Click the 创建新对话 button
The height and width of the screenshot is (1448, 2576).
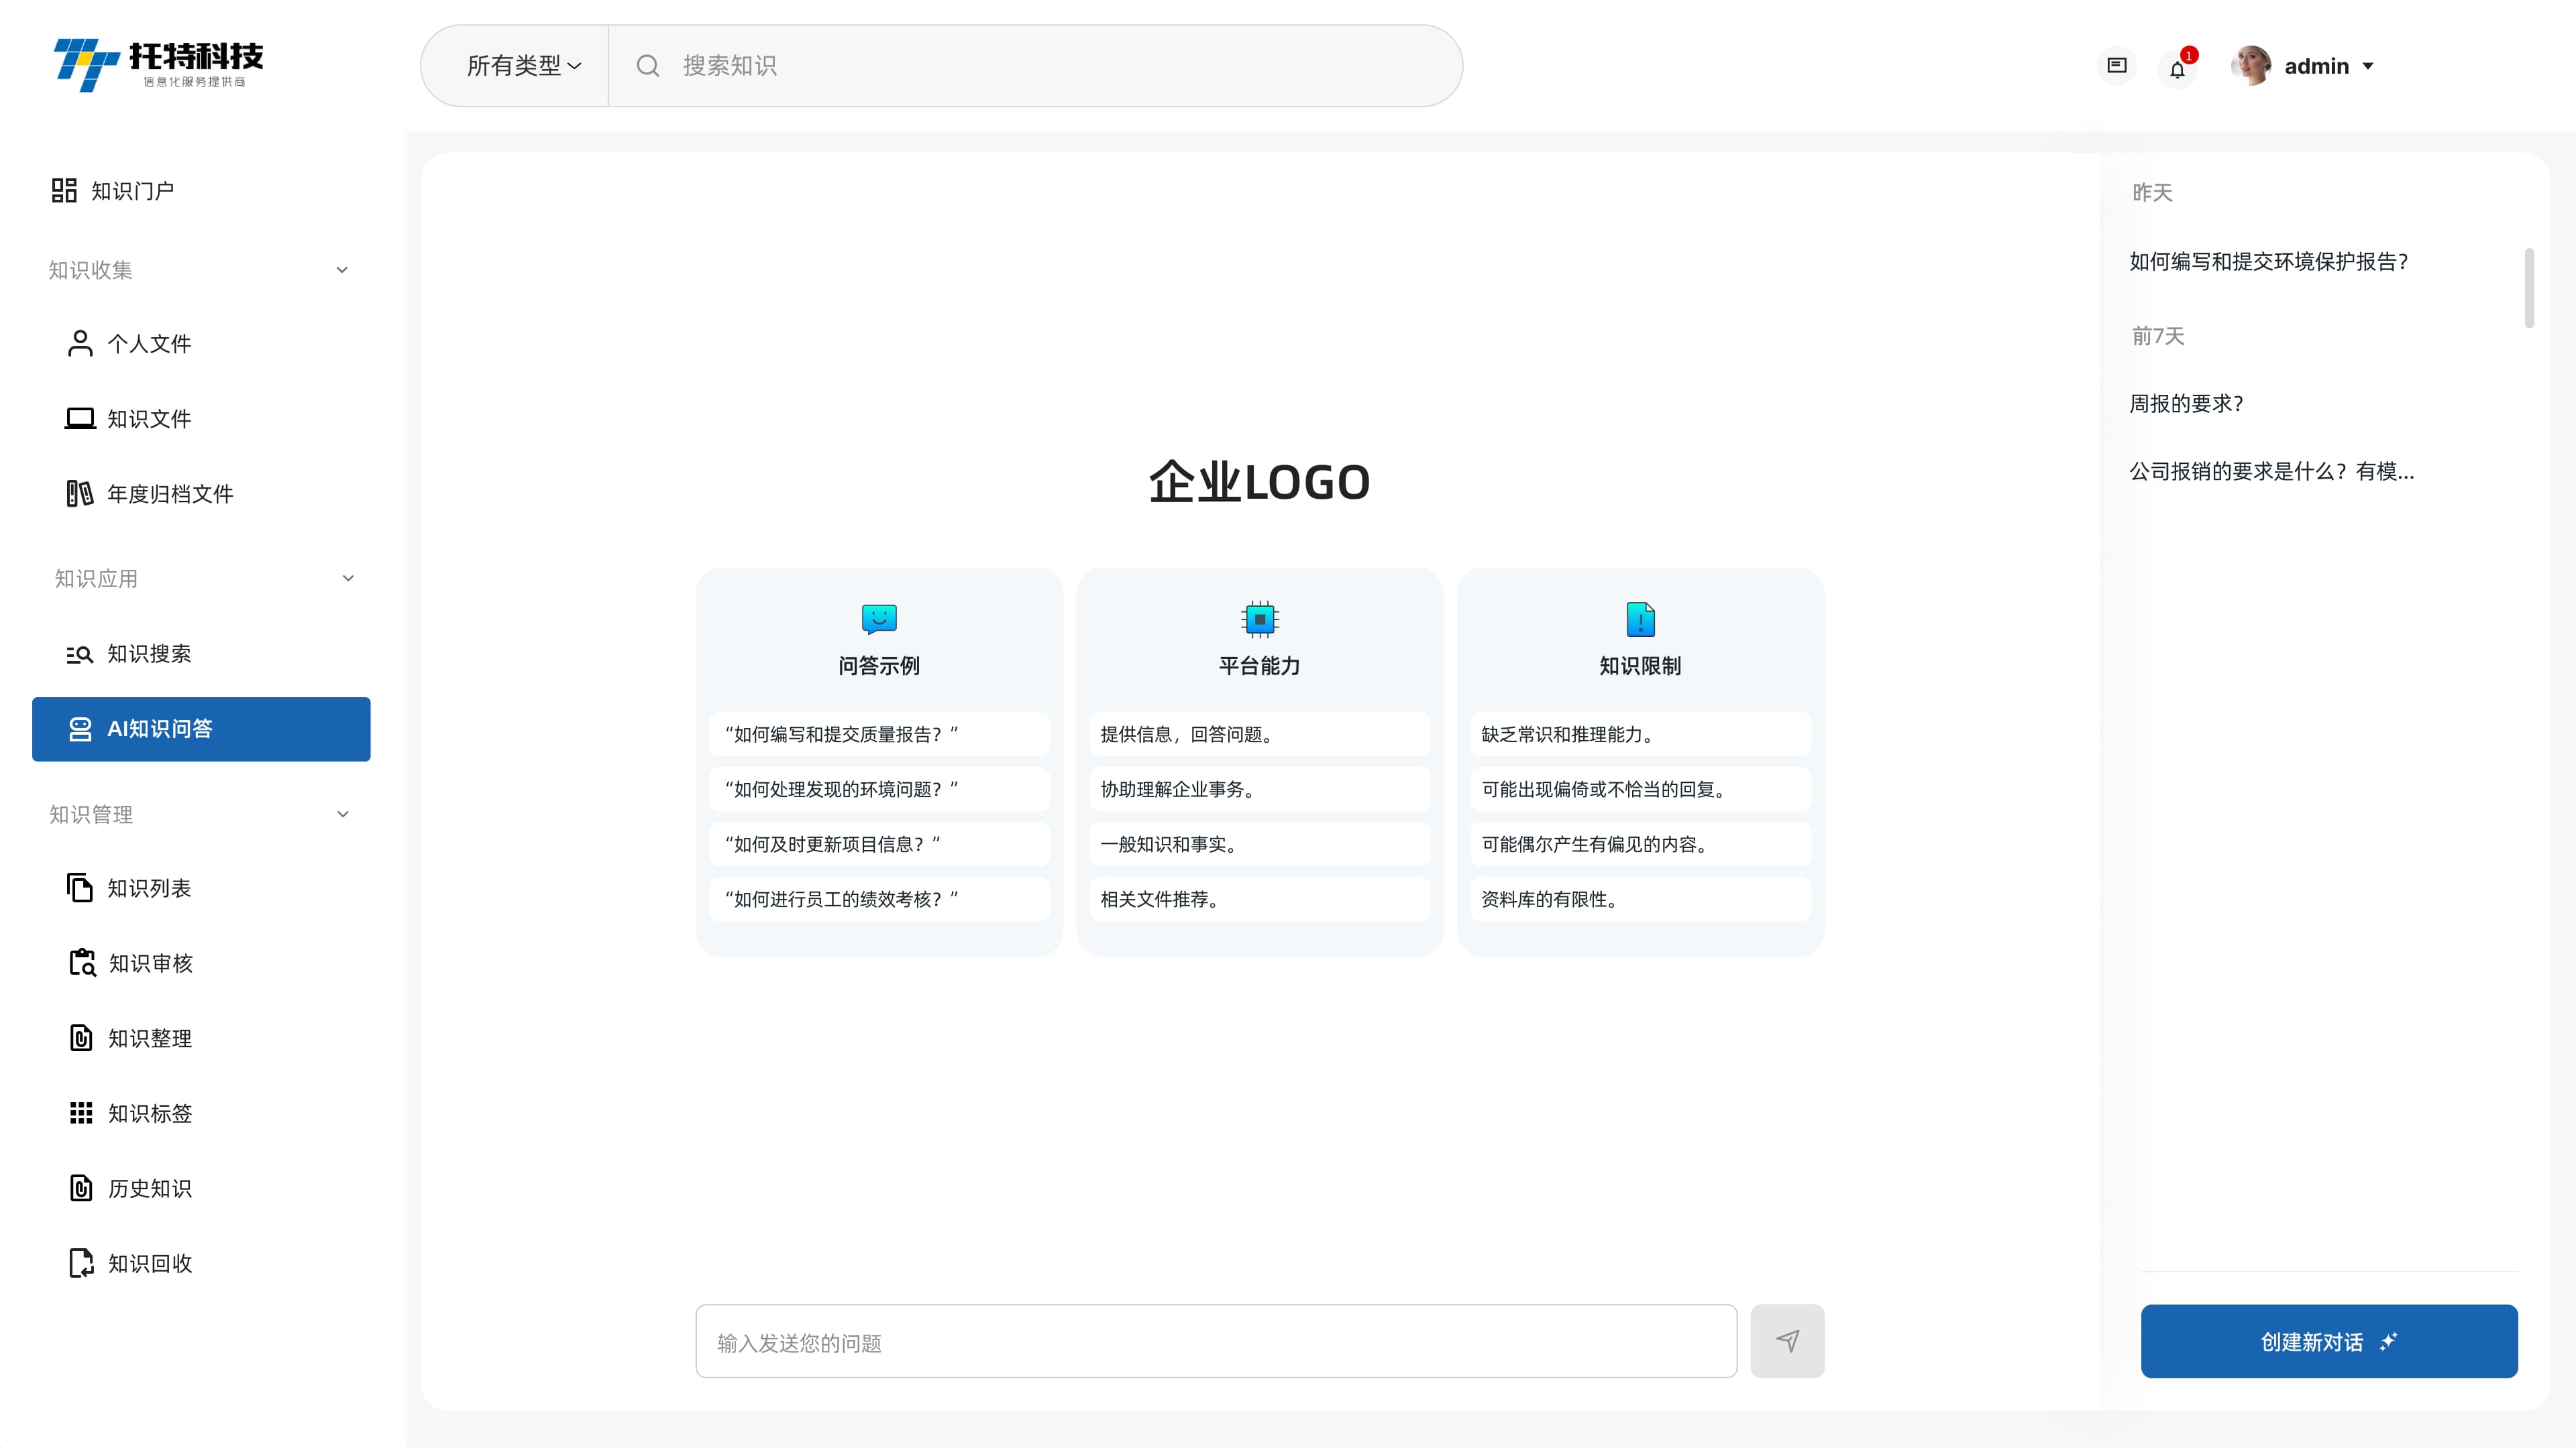point(2330,1341)
